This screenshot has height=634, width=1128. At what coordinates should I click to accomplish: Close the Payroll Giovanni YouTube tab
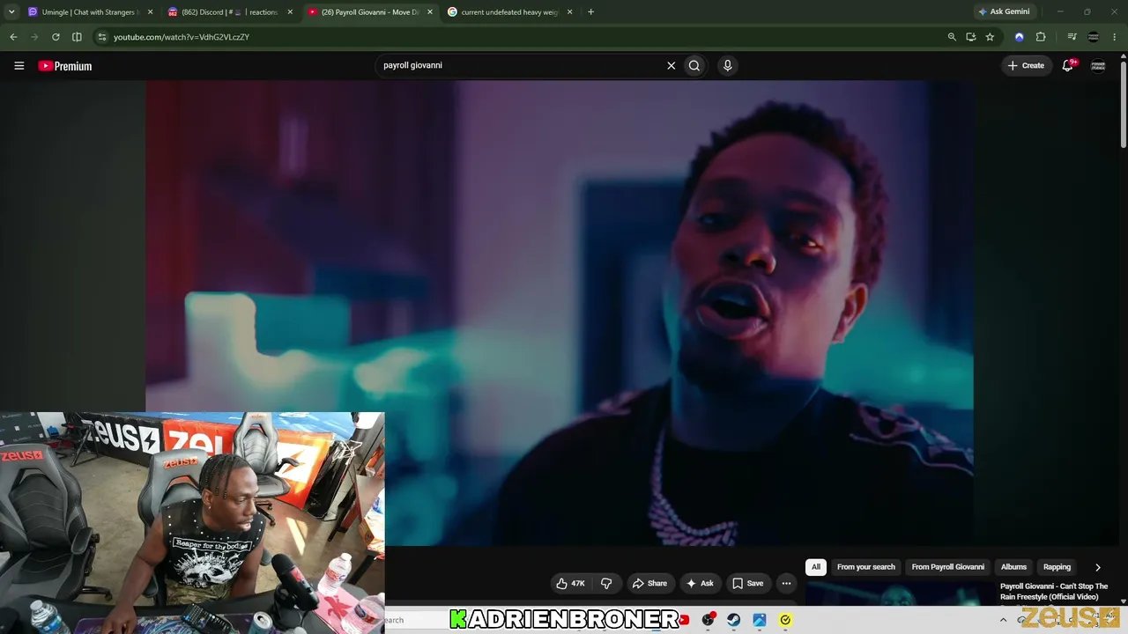click(x=430, y=12)
